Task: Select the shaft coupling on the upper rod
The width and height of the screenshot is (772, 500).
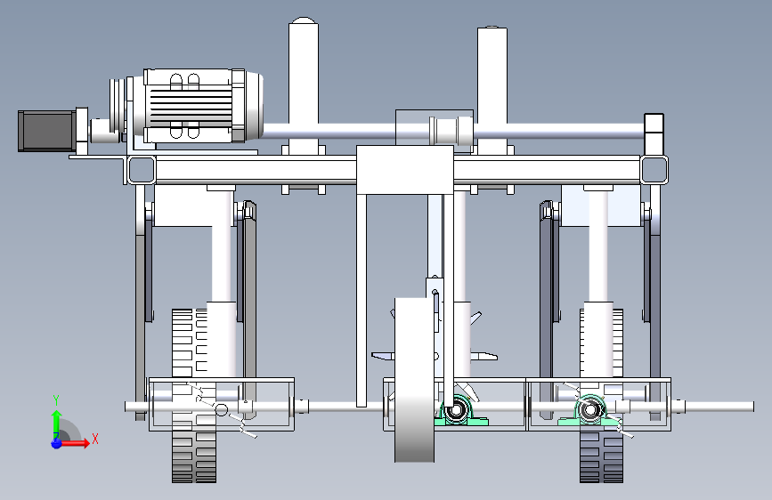Action: pyautogui.click(x=451, y=131)
